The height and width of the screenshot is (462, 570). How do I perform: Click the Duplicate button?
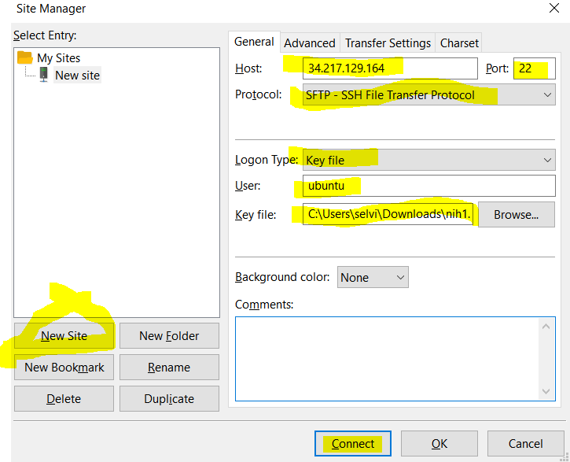169,399
